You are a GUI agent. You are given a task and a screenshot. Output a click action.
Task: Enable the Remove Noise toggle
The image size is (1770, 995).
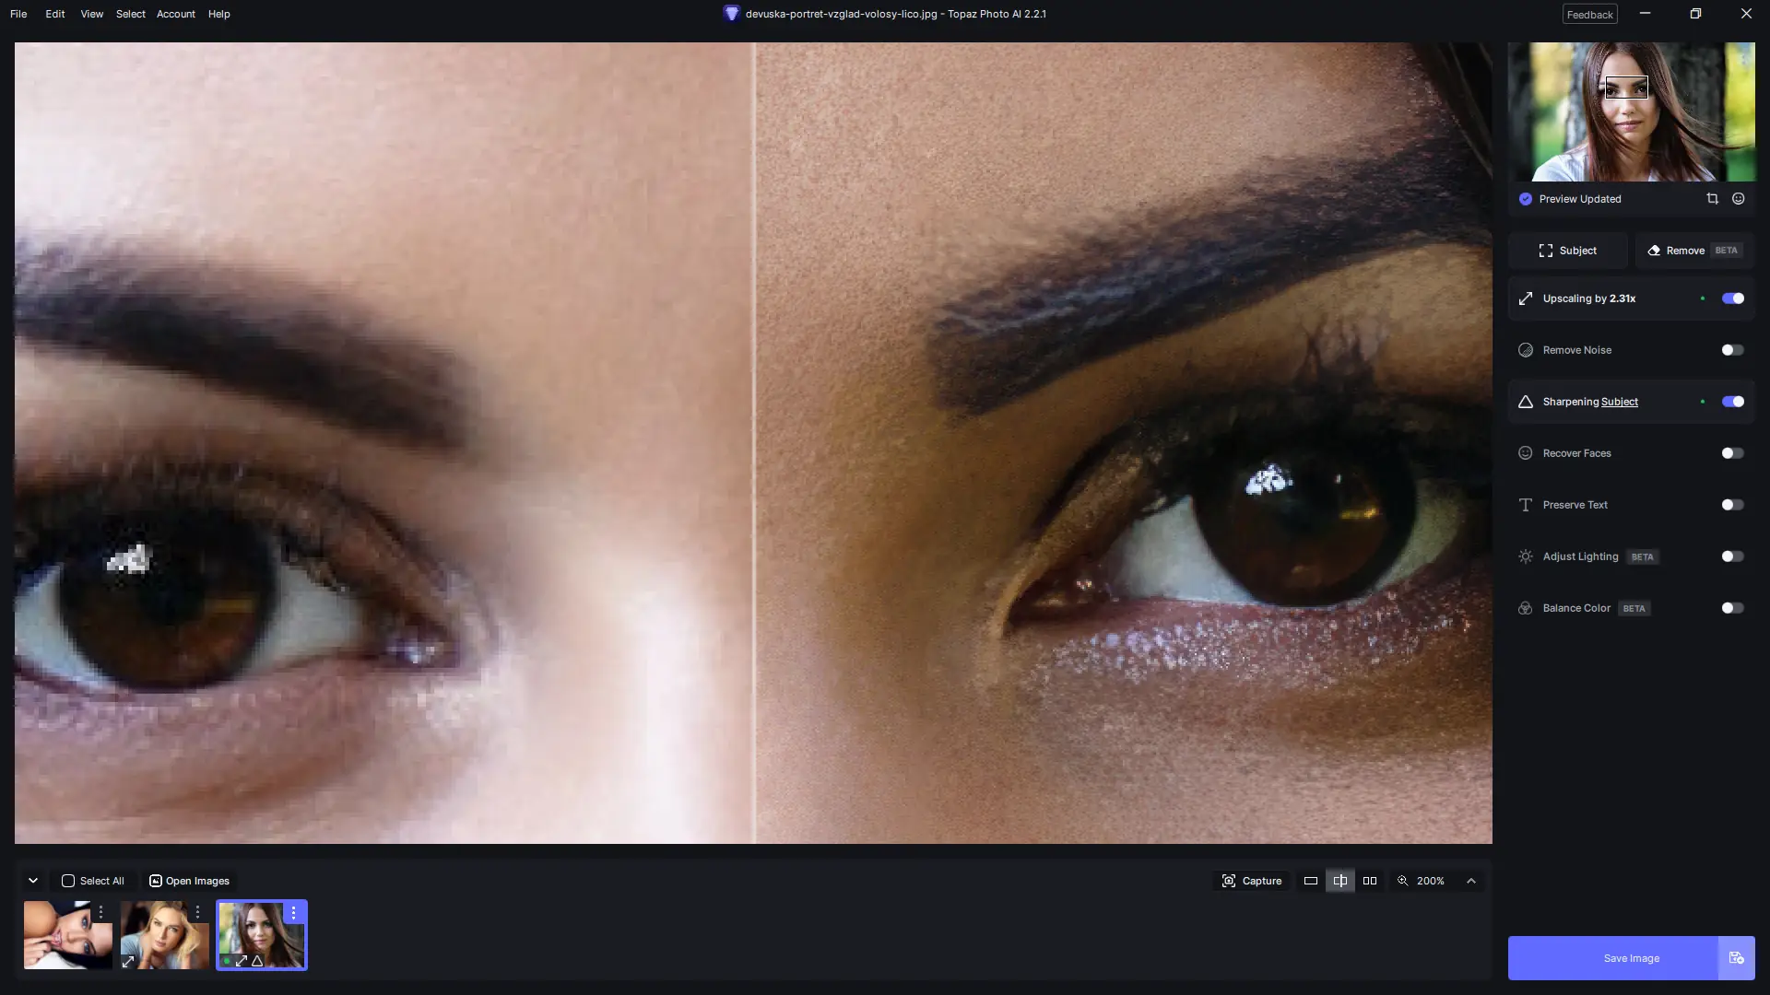(1732, 350)
